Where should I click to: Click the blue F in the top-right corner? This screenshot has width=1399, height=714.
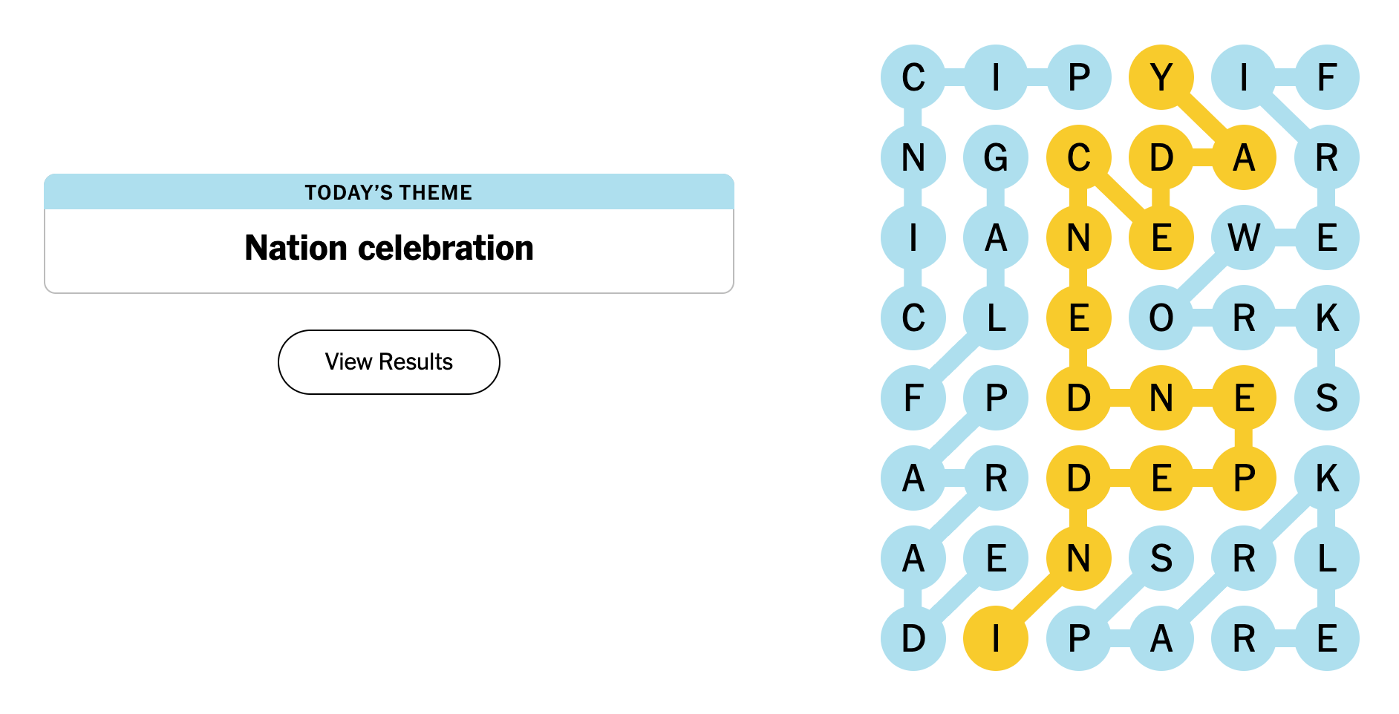click(x=1328, y=76)
